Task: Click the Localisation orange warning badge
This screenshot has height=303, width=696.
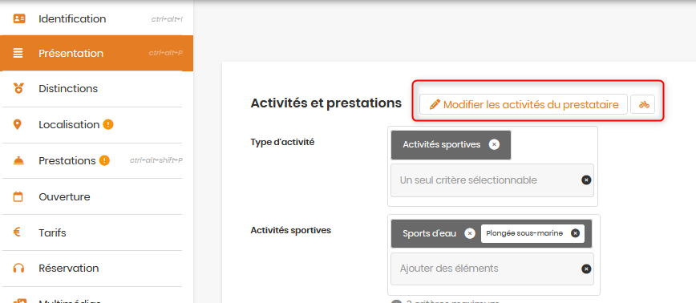Action: 108,125
